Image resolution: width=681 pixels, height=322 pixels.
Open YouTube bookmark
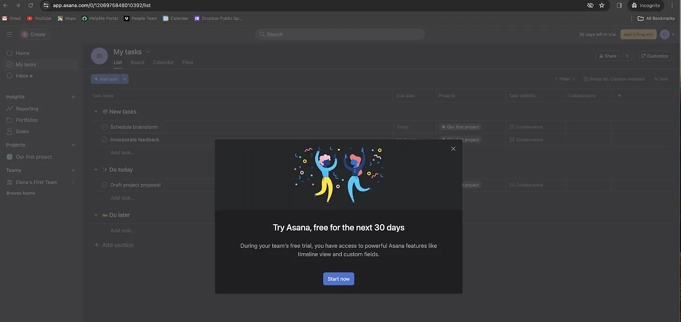point(39,19)
